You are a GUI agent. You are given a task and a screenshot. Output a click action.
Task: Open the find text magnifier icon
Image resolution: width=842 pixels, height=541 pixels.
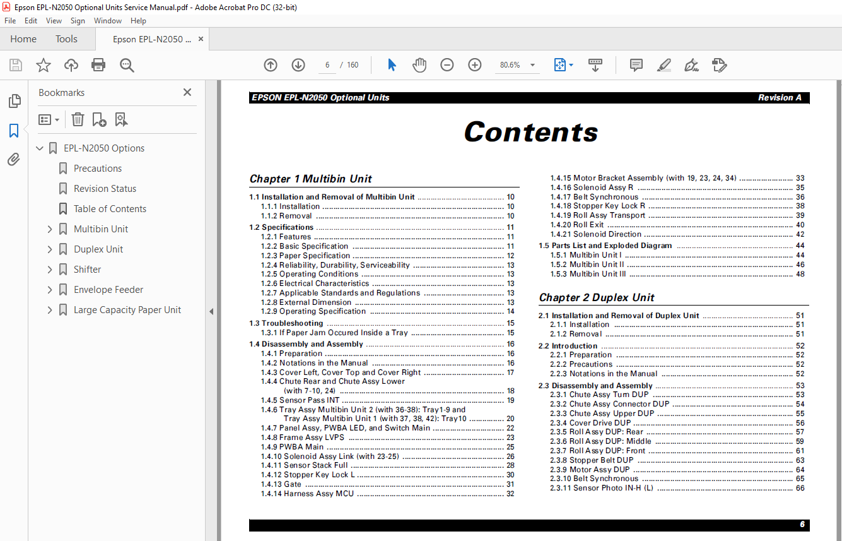point(127,65)
